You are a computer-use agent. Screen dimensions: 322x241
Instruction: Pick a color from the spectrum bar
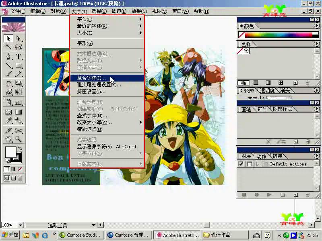coord(279,35)
